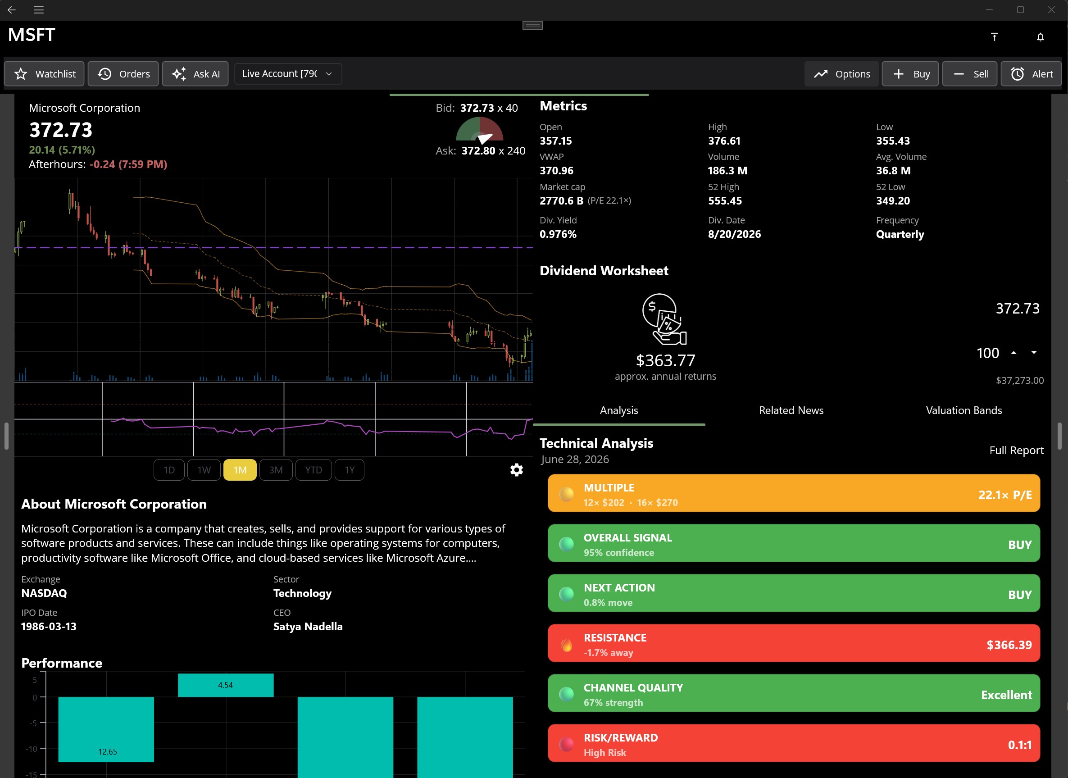Click the Afterhours -0.24 change text

[x=128, y=164]
